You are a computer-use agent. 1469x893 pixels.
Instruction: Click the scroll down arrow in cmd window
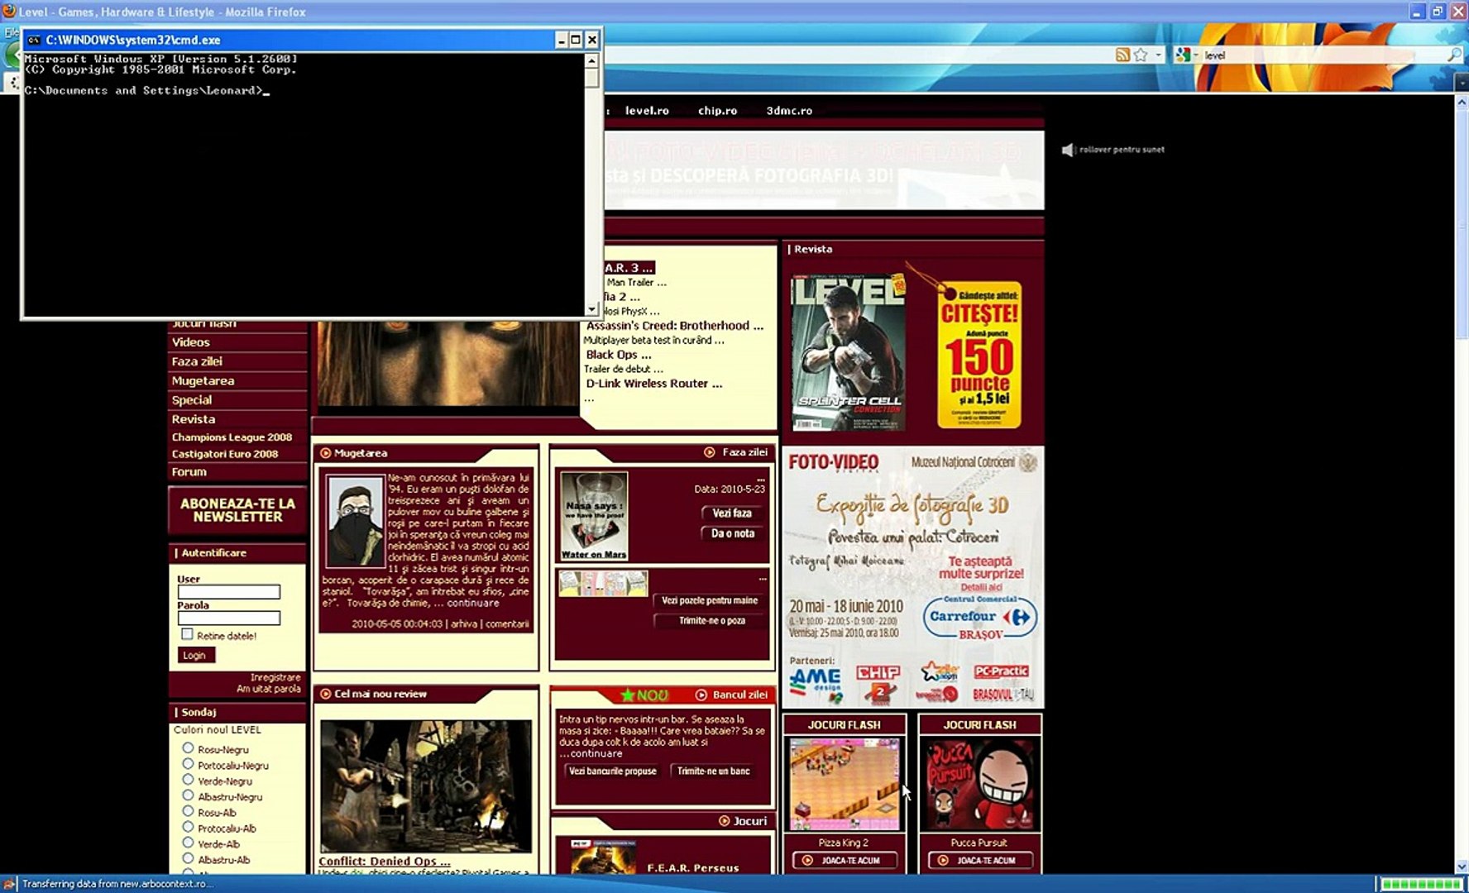[591, 309]
